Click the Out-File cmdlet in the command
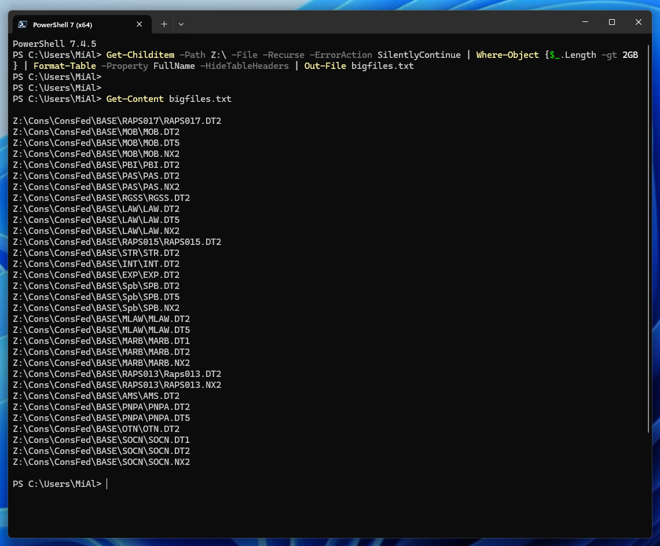The height and width of the screenshot is (546, 660). [325, 66]
